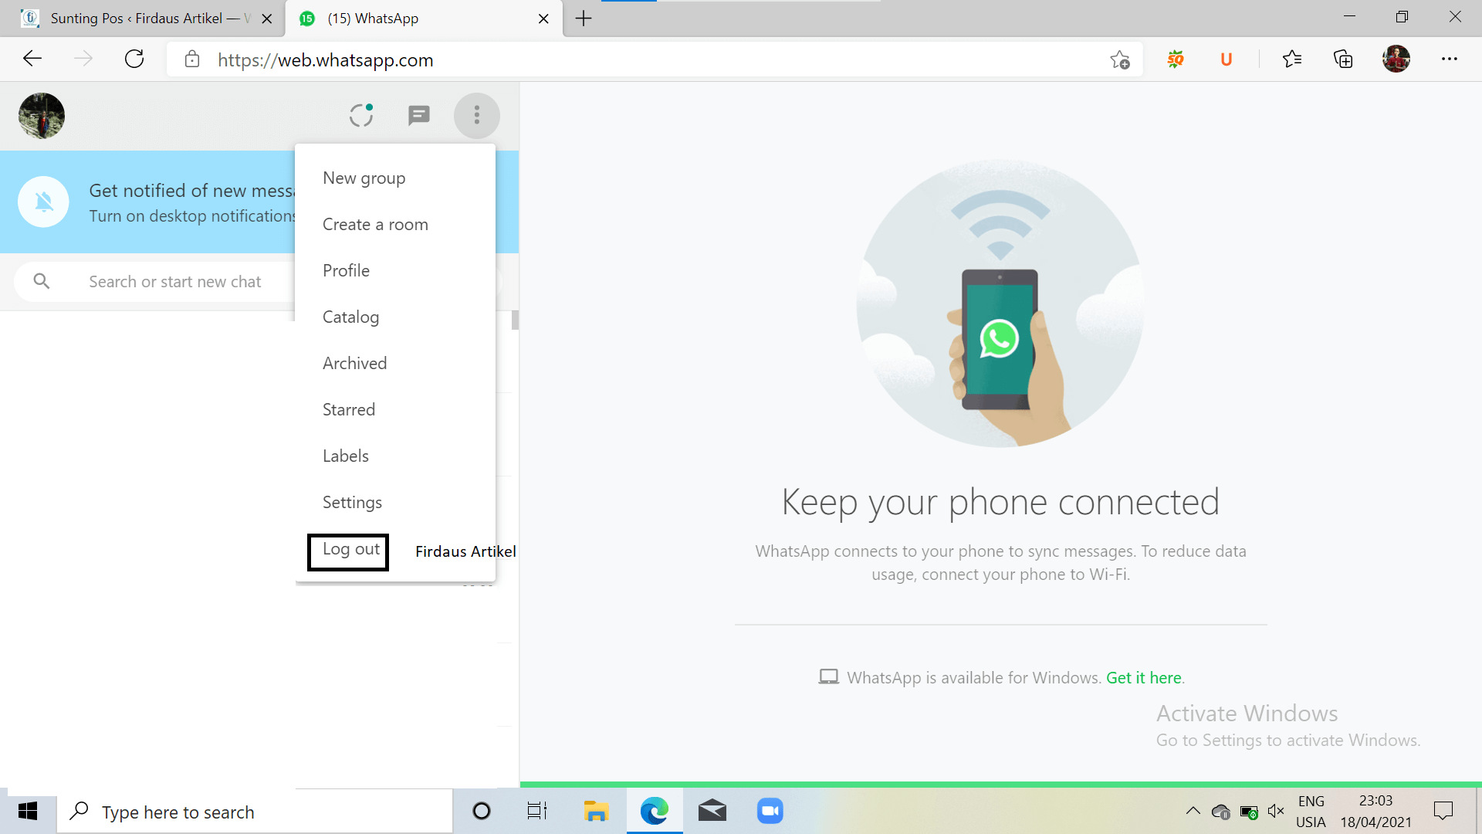This screenshot has width=1482, height=834.
Task: Open the coupon extension icon
Action: pyautogui.click(x=1176, y=59)
